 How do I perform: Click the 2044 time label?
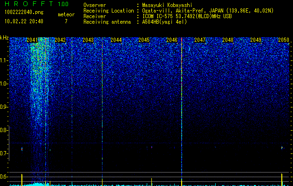(x=116, y=40)
